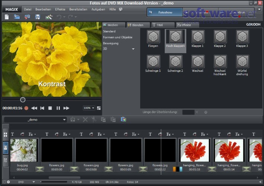Stop playback in the preview
Image resolution: width=264 pixels, height=186 pixels.
coord(50,108)
